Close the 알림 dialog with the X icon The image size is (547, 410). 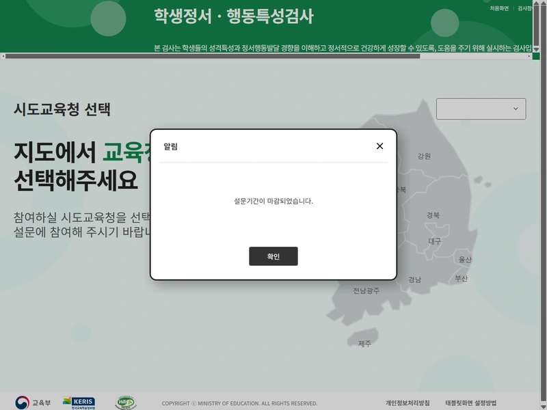click(379, 146)
